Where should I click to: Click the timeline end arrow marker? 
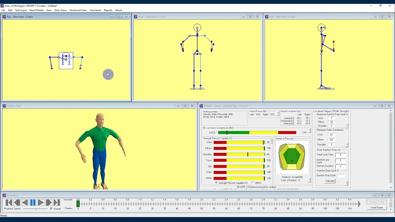[x=359, y=204]
